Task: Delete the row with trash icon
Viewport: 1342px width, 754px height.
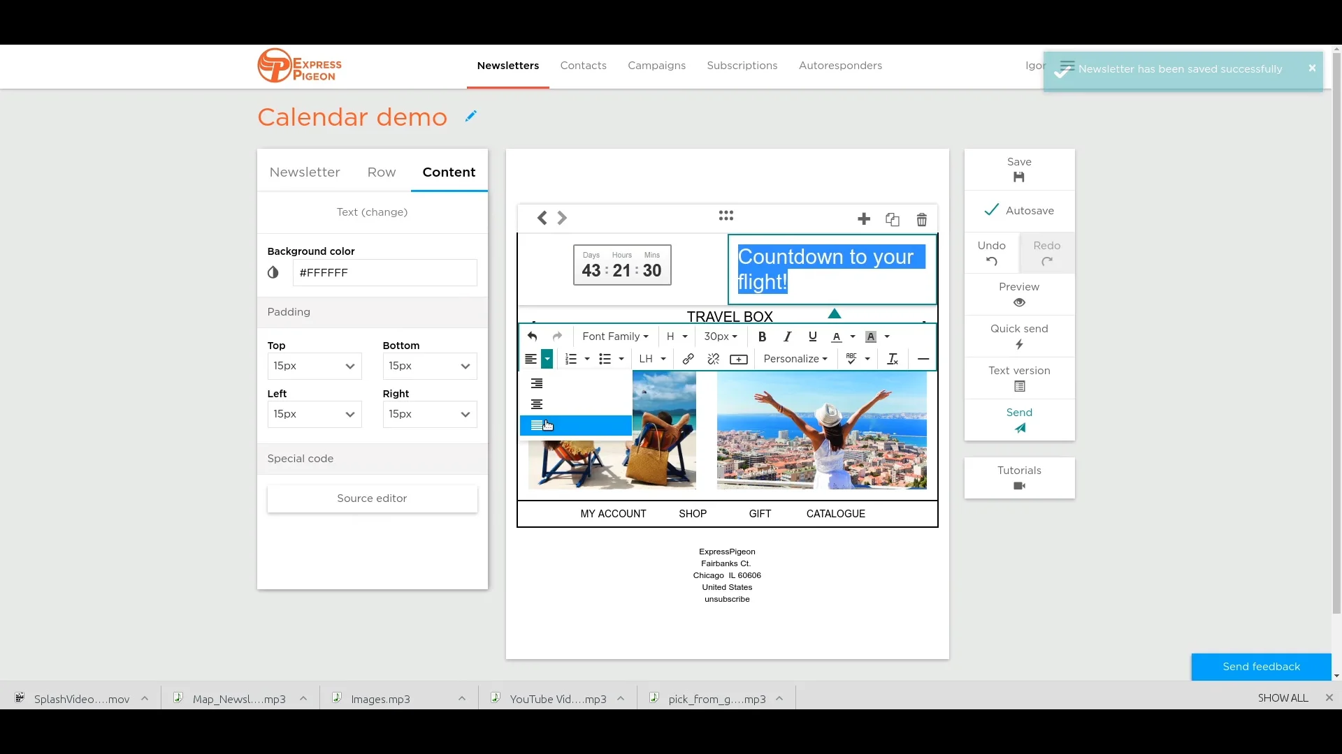Action: 921,220
